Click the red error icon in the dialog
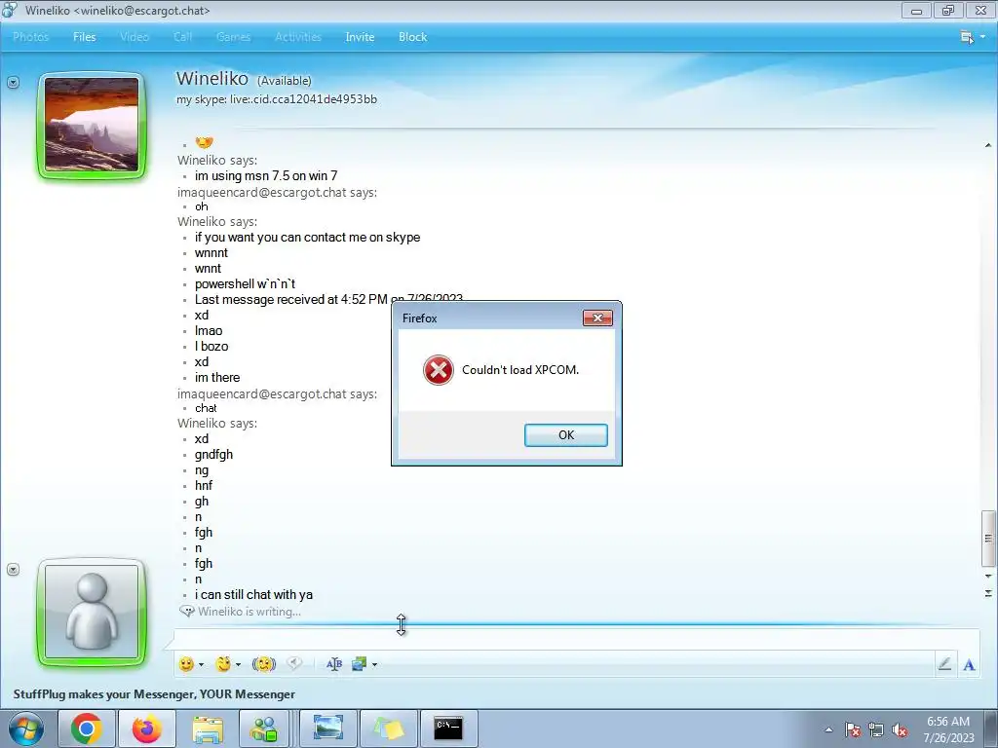This screenshot has width=998, height=748. [438, 370]
